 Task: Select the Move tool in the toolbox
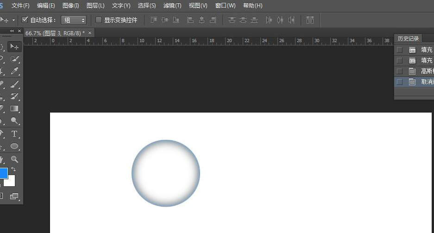pyautogui.click(x=14, y=47)
